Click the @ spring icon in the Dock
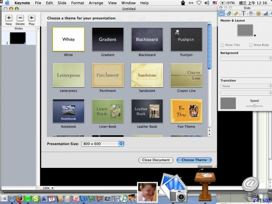 coord(250,188)
